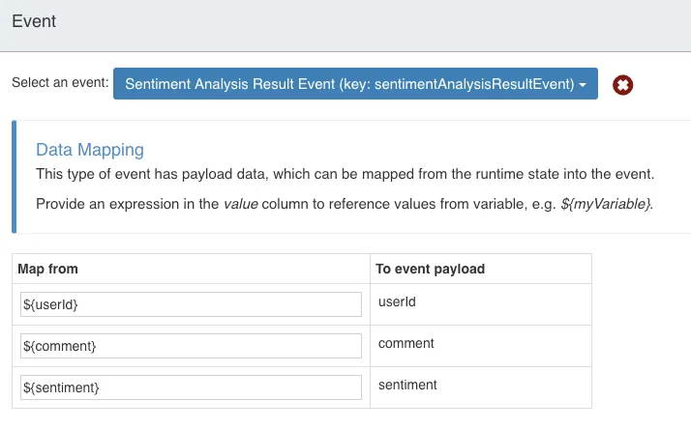Viewport: 691px width, 429px height.
Task: Select the 'Map from' column header
Action: coord(47,269)
